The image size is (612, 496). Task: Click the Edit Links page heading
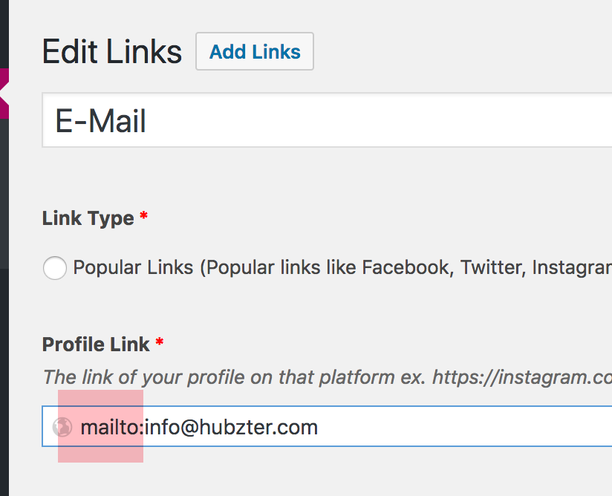pyautogui.click(x=111, y=51)
